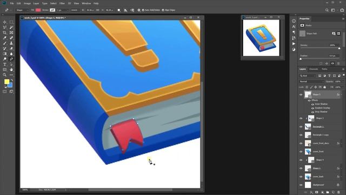The height and width of the screenshot is (195, 346).
Task: Click the Fill color swatch
Action: (38, 10)
